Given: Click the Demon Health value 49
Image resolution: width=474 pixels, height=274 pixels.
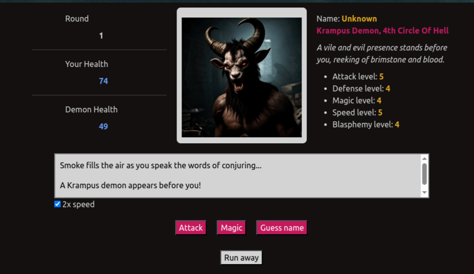Looking at the screenshot, I should coord(103,126).
